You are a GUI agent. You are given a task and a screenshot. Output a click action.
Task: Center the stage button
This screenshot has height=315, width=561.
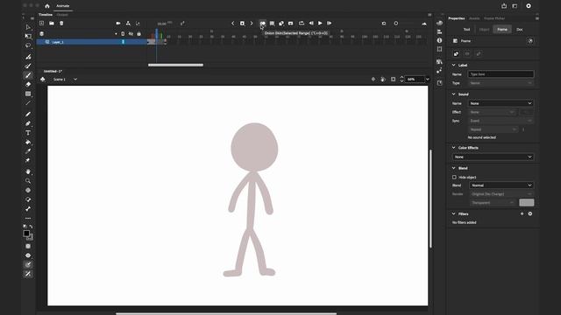(373, 80)
